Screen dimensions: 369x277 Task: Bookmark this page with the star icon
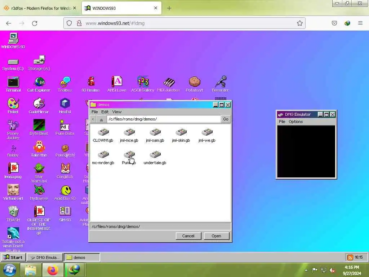[x=299, y=23]
